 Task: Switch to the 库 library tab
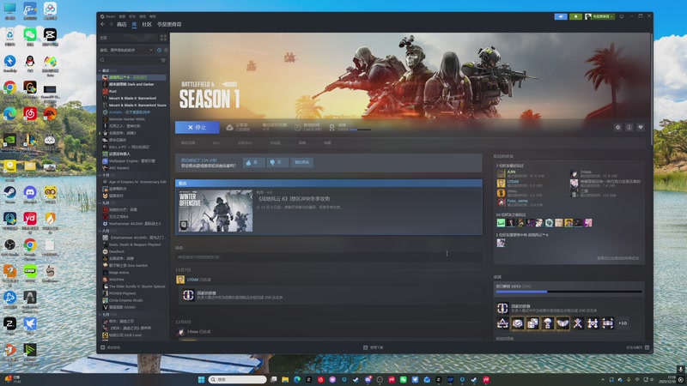(x=134, y=25)
